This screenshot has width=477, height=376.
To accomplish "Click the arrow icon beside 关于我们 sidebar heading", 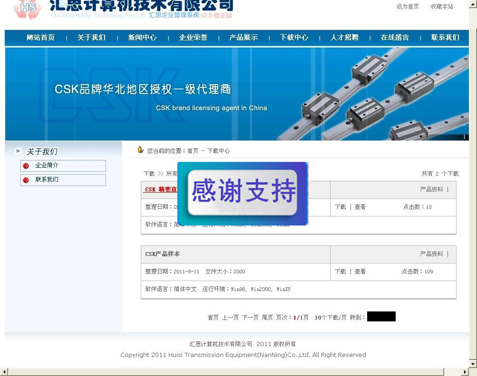I will pos(18,150).
